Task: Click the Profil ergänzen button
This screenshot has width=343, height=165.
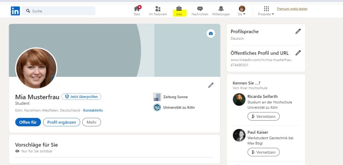Action: [62, 122]
